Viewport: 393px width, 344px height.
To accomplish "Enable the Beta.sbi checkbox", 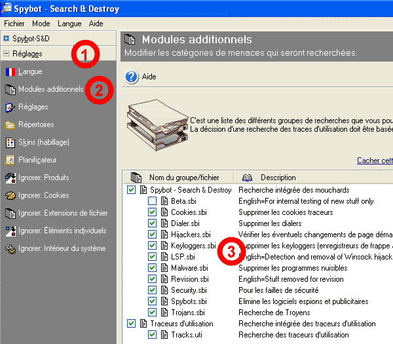I will (x=152, y=201).
